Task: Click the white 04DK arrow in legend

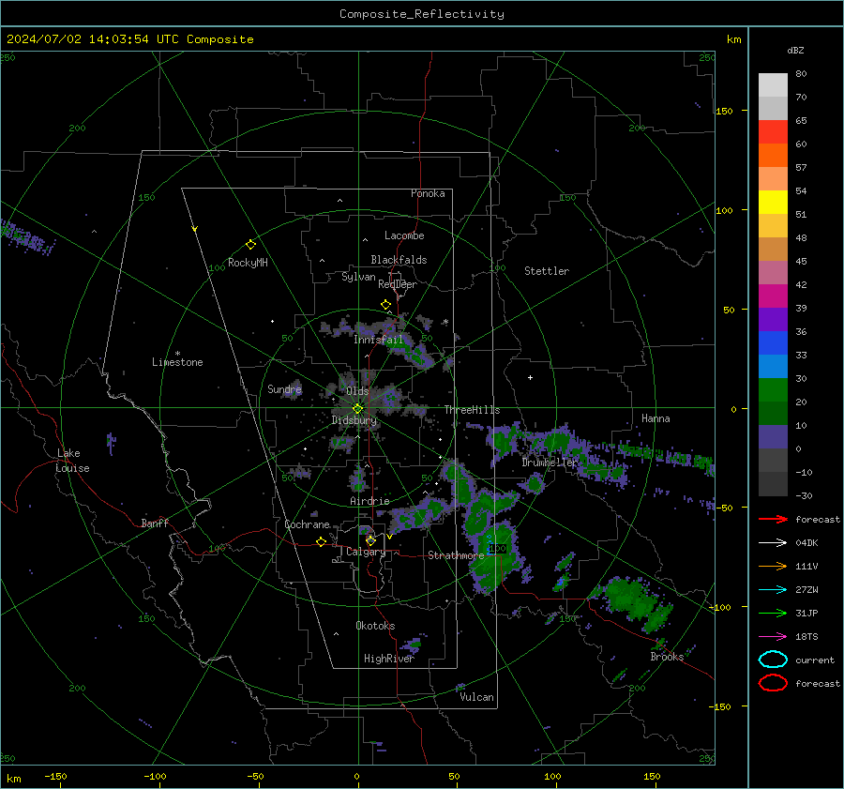Action: pos(773,543)
